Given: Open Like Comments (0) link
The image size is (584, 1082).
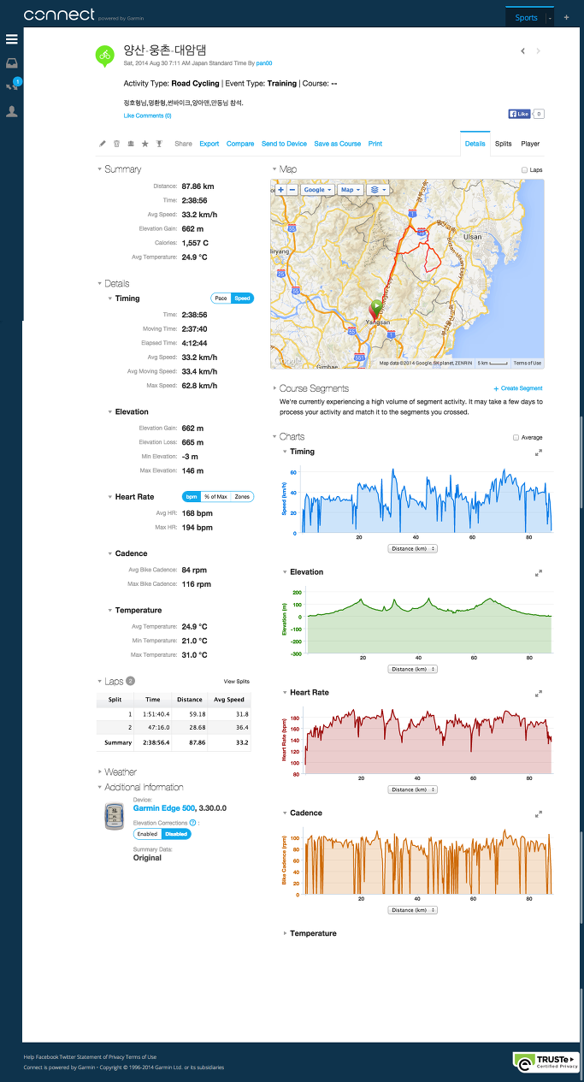Looking at the screenshot, I should point(148,115).
